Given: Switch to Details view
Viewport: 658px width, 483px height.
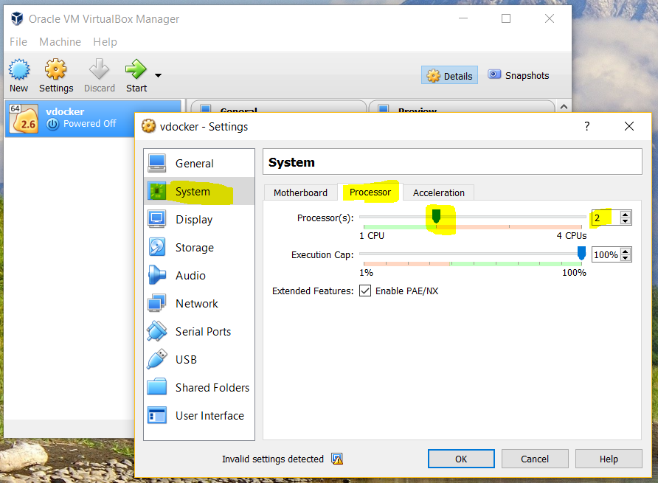Looking at the screenshot, I should (449, 75).
